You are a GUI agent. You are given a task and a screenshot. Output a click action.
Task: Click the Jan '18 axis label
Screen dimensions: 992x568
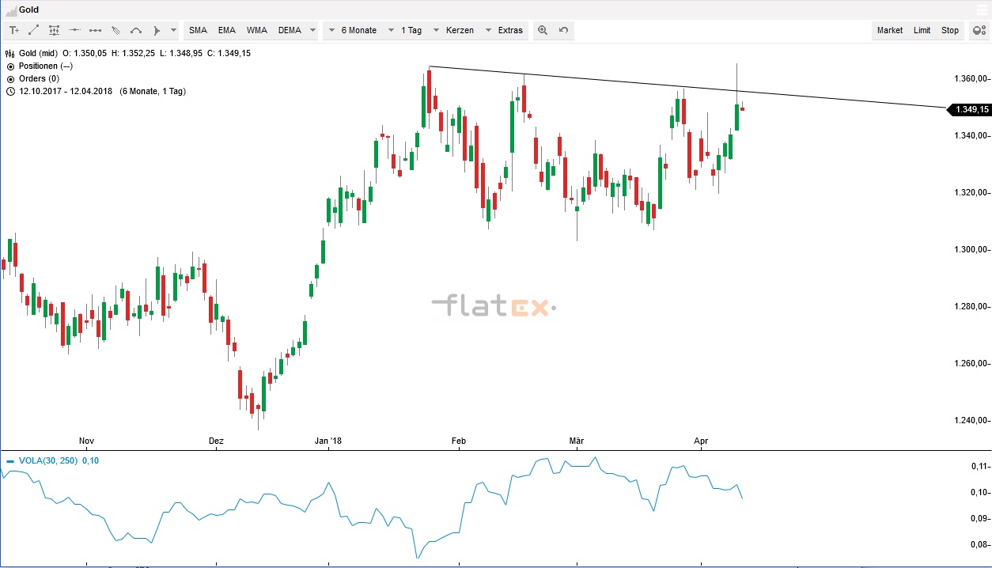coord(328,441)
